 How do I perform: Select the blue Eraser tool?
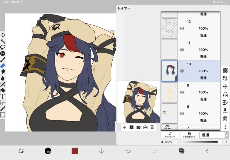click(3, 66)
